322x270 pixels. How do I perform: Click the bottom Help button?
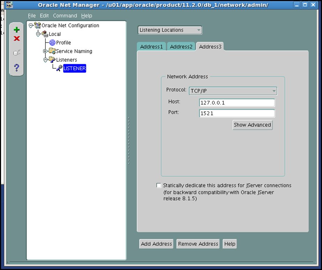click(x=230, y=244)
